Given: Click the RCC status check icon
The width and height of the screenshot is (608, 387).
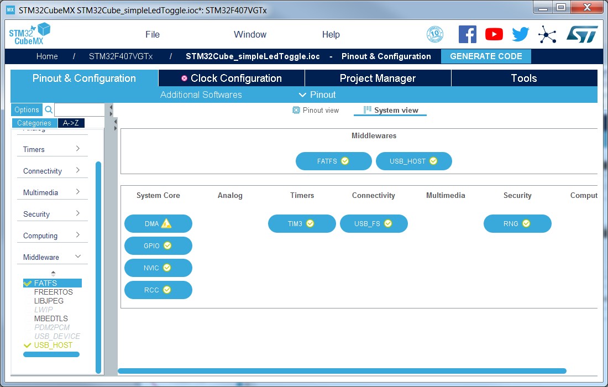Looking at the screenshot, I should click(x=167, y=290).
